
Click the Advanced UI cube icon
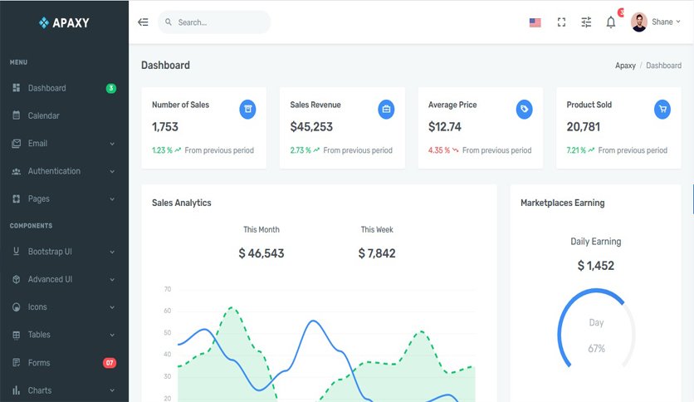(x=17, y=279)
